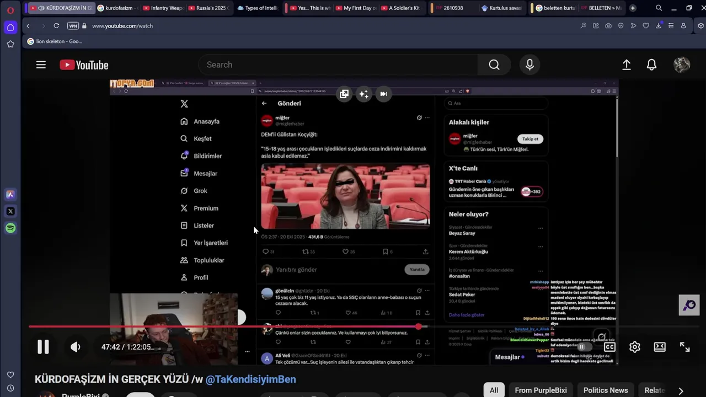This screenshot has height=397, width=706.
Task: Click the YouTube search input field
Action: pyautogui.click(x=338, y=65)
